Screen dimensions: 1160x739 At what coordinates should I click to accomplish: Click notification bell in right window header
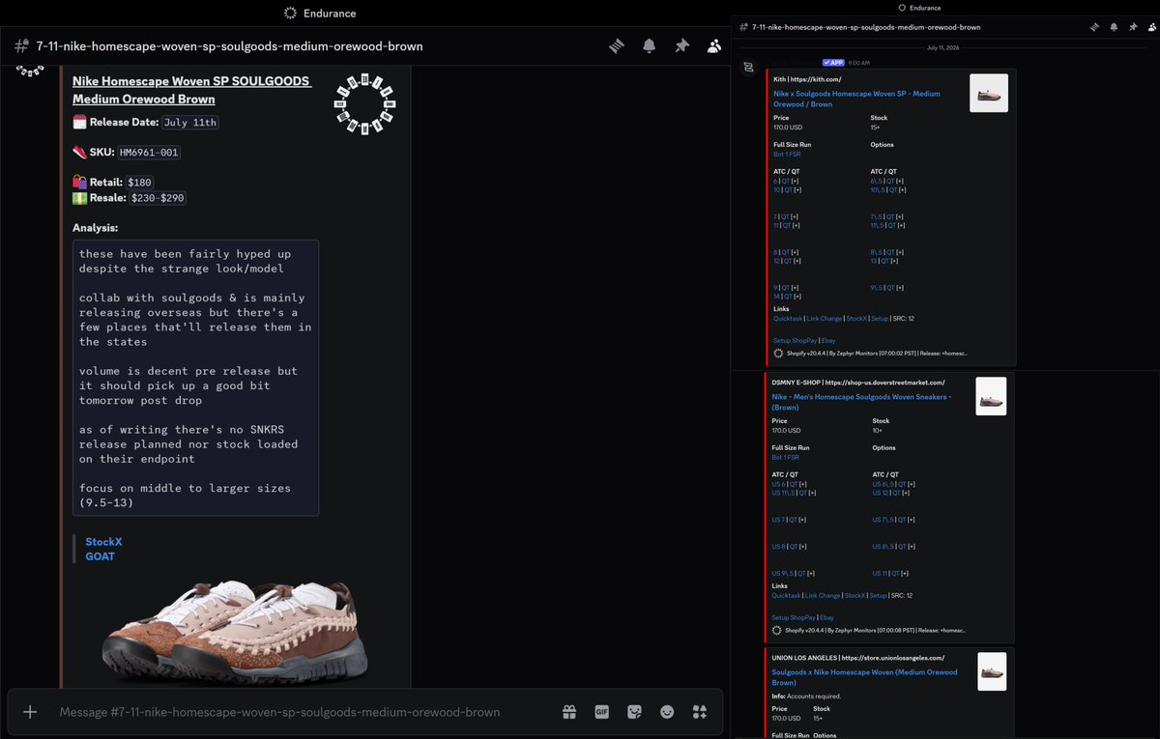click(1114, 27)
